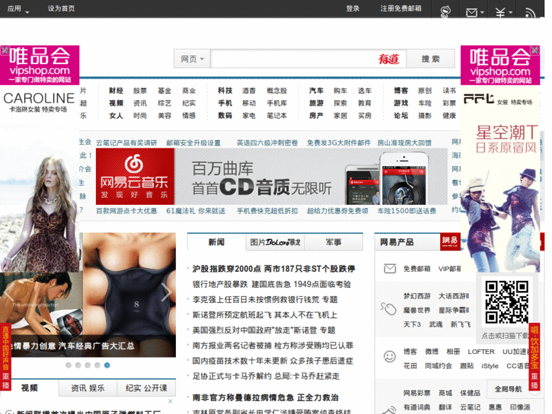Image resolution: width=552 pixels, height=414 pixels.
Task: Open 梦幻西游 game link
Action: (x=417, y=296)
